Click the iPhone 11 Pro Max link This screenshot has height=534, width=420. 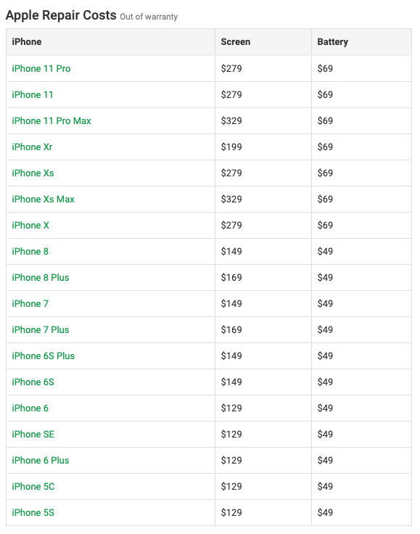[52, 121]
